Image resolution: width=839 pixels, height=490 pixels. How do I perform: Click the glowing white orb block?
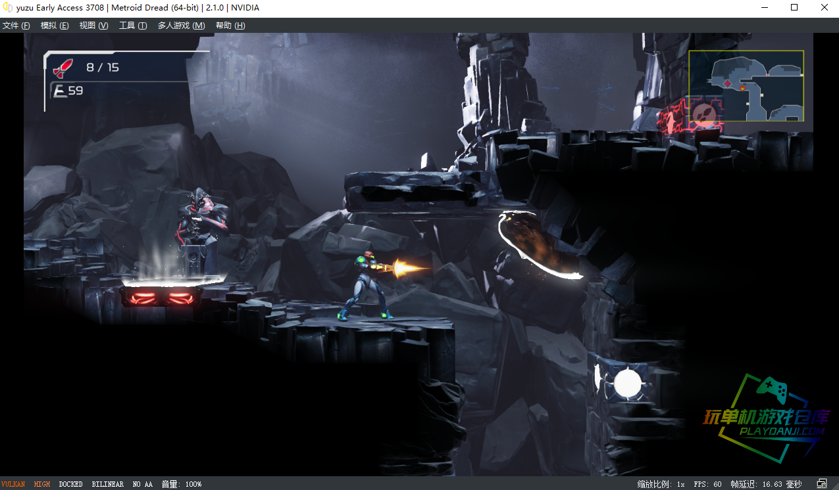coord(626,384)
